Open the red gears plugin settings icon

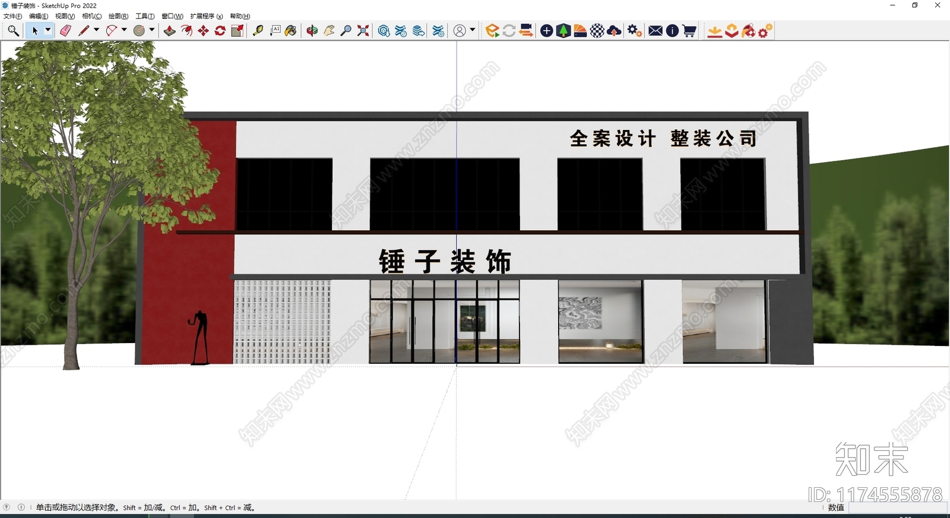[765, 31]
